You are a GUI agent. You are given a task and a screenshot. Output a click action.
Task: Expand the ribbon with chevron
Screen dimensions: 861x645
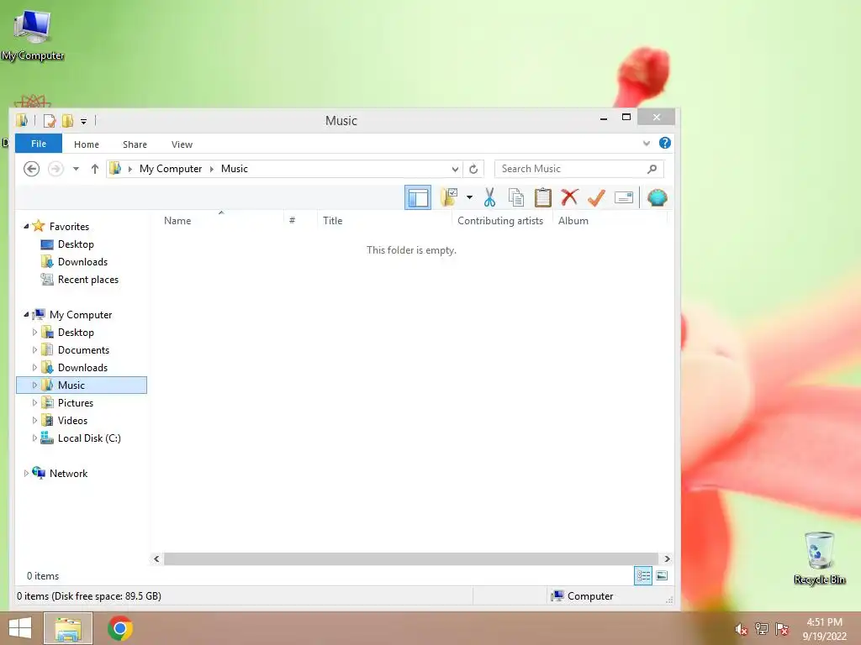click(x=647, y=144)
